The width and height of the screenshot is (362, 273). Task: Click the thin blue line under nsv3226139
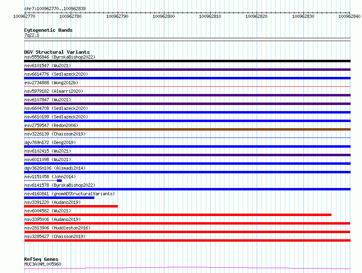(x=187, y=138)
